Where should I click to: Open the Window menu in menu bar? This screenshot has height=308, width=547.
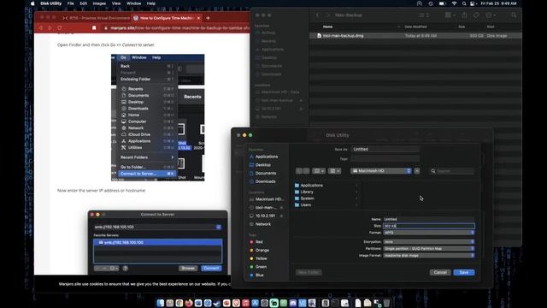tap(133, 3)
